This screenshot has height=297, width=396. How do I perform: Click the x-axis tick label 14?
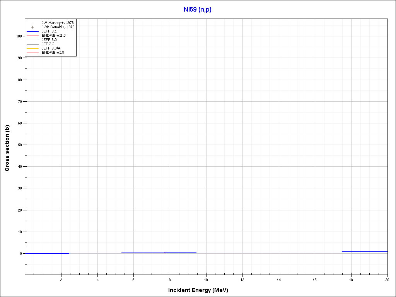[278, 280]
